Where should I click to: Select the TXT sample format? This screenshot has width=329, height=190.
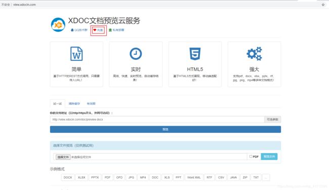click(256, 177)
